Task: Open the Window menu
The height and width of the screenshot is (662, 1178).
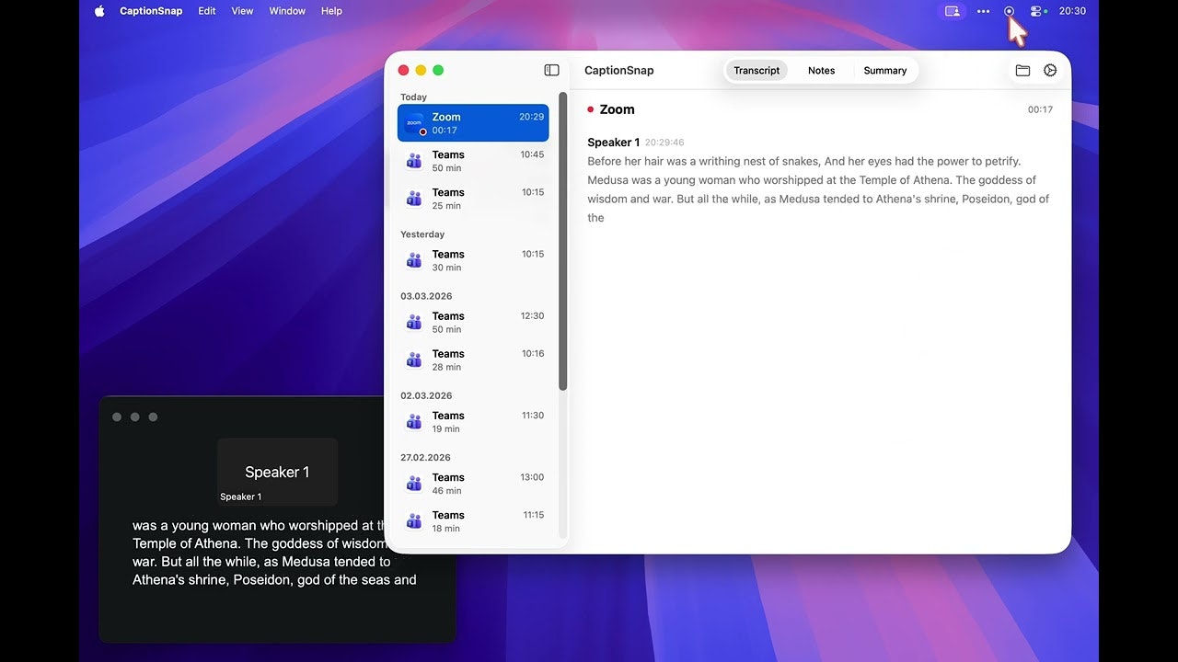Action: (x=287, y=11)
